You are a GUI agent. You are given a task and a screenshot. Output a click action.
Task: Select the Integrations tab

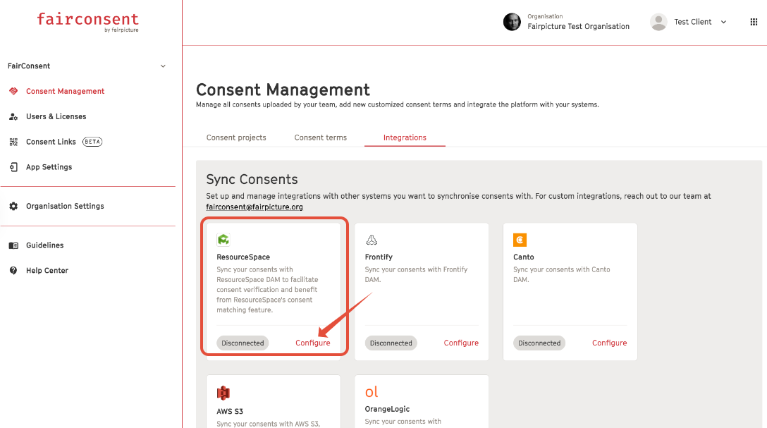point(405,137)
